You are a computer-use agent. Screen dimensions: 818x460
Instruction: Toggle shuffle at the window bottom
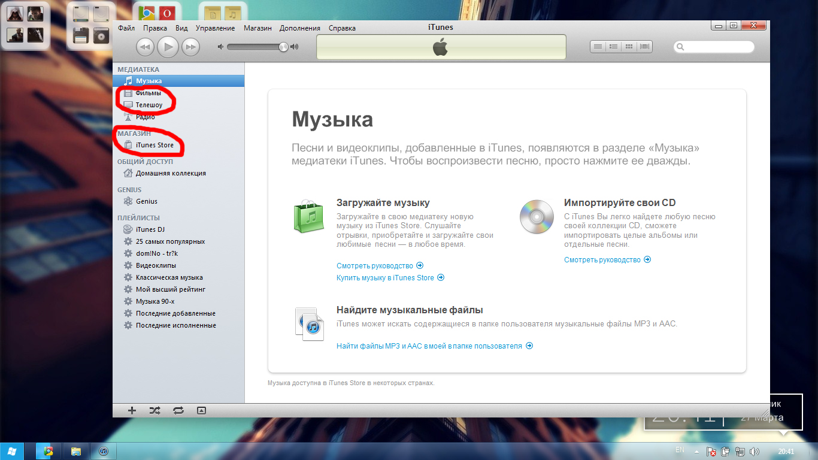click(x=154, y=410)
